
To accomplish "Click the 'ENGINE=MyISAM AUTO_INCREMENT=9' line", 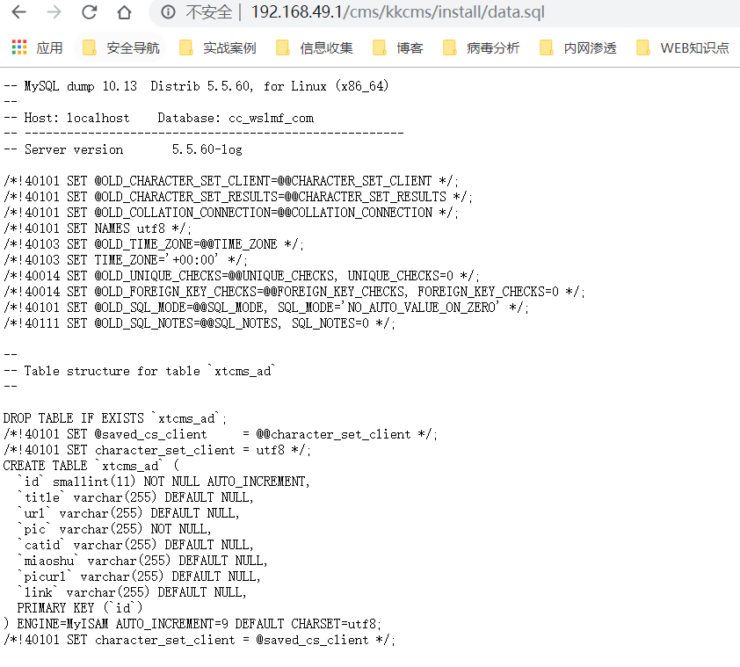I will coord(192,624).
